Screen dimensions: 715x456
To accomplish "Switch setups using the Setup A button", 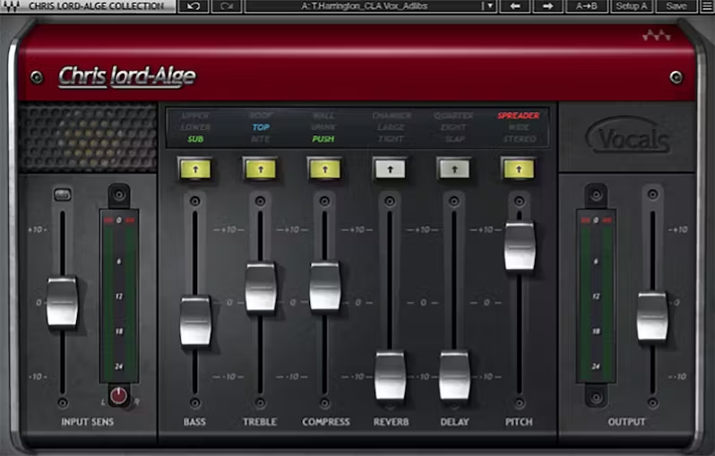I will coord(631,6).
